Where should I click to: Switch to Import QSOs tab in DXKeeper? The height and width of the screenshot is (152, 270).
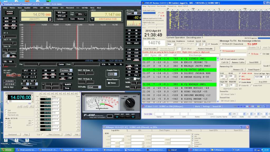pos(213,130)
